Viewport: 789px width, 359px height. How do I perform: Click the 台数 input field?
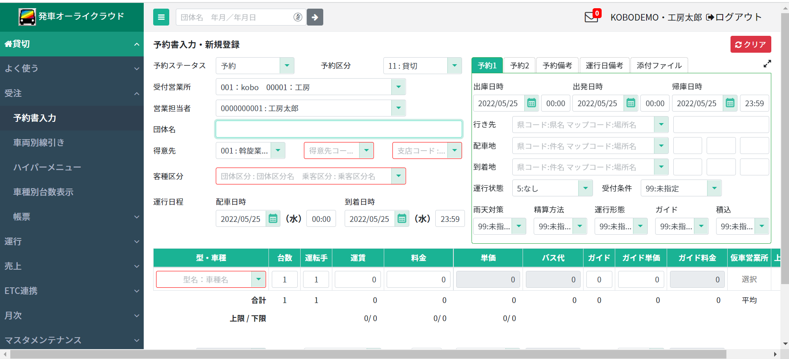coord(285,280)
